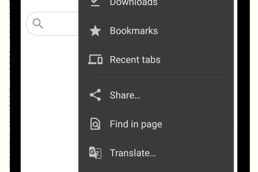This screenshot has width=258, height=172.
Task: Click the "Translate…" text label
Action: coord(133,153)
